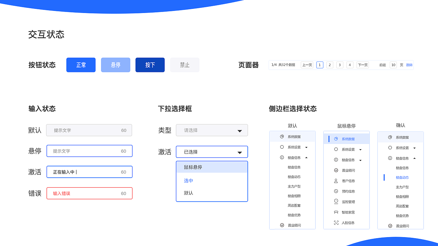
Task: Select page 4 in the pager
Action: [350, 65]
